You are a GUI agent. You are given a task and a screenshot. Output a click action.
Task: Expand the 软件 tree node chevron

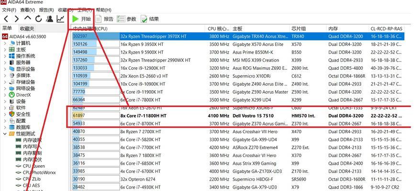pyautogui.click(x=5, y=108)
